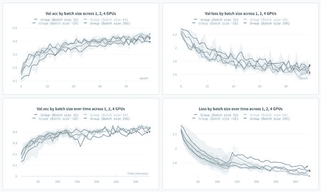Hide Batch size 128 in Loss over time chart
The width and height of the screenshot is (321, 192).
218,119
